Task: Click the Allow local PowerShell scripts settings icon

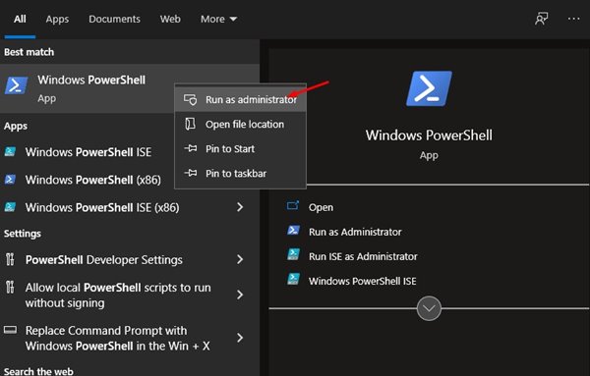Action: pyautogui.click(x=10, y=288)
